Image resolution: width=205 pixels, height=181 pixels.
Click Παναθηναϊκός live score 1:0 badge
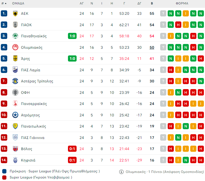click(x=72, y=36)
